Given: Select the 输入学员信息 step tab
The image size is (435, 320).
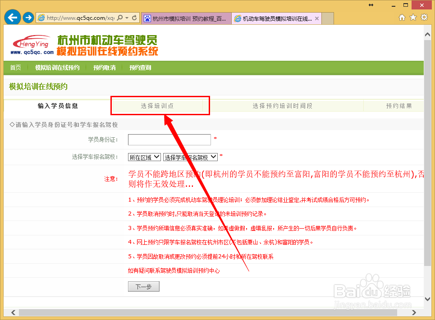Looking at the screenshot, I should click(x=58, y=106).
